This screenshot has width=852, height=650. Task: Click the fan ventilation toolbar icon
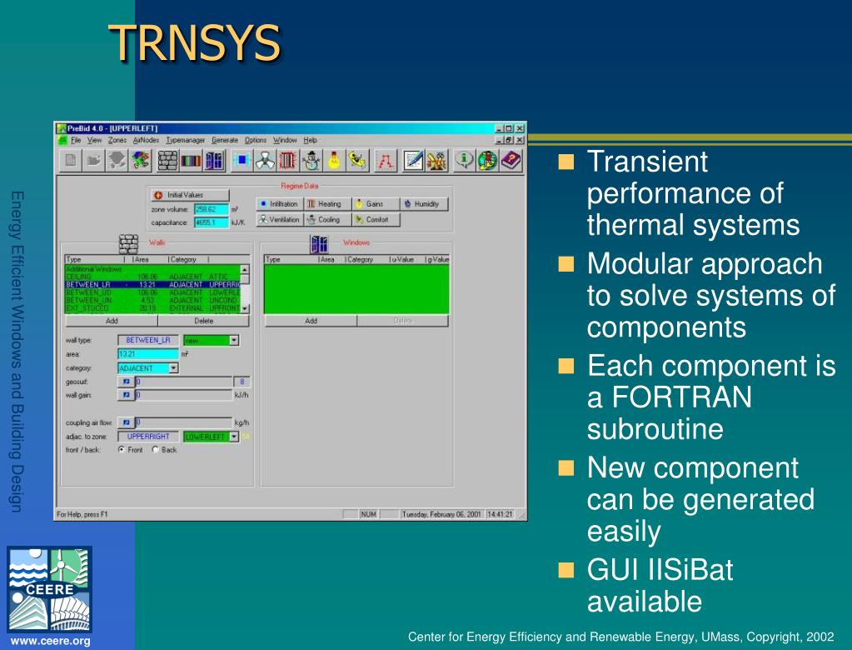pos(265,161)
